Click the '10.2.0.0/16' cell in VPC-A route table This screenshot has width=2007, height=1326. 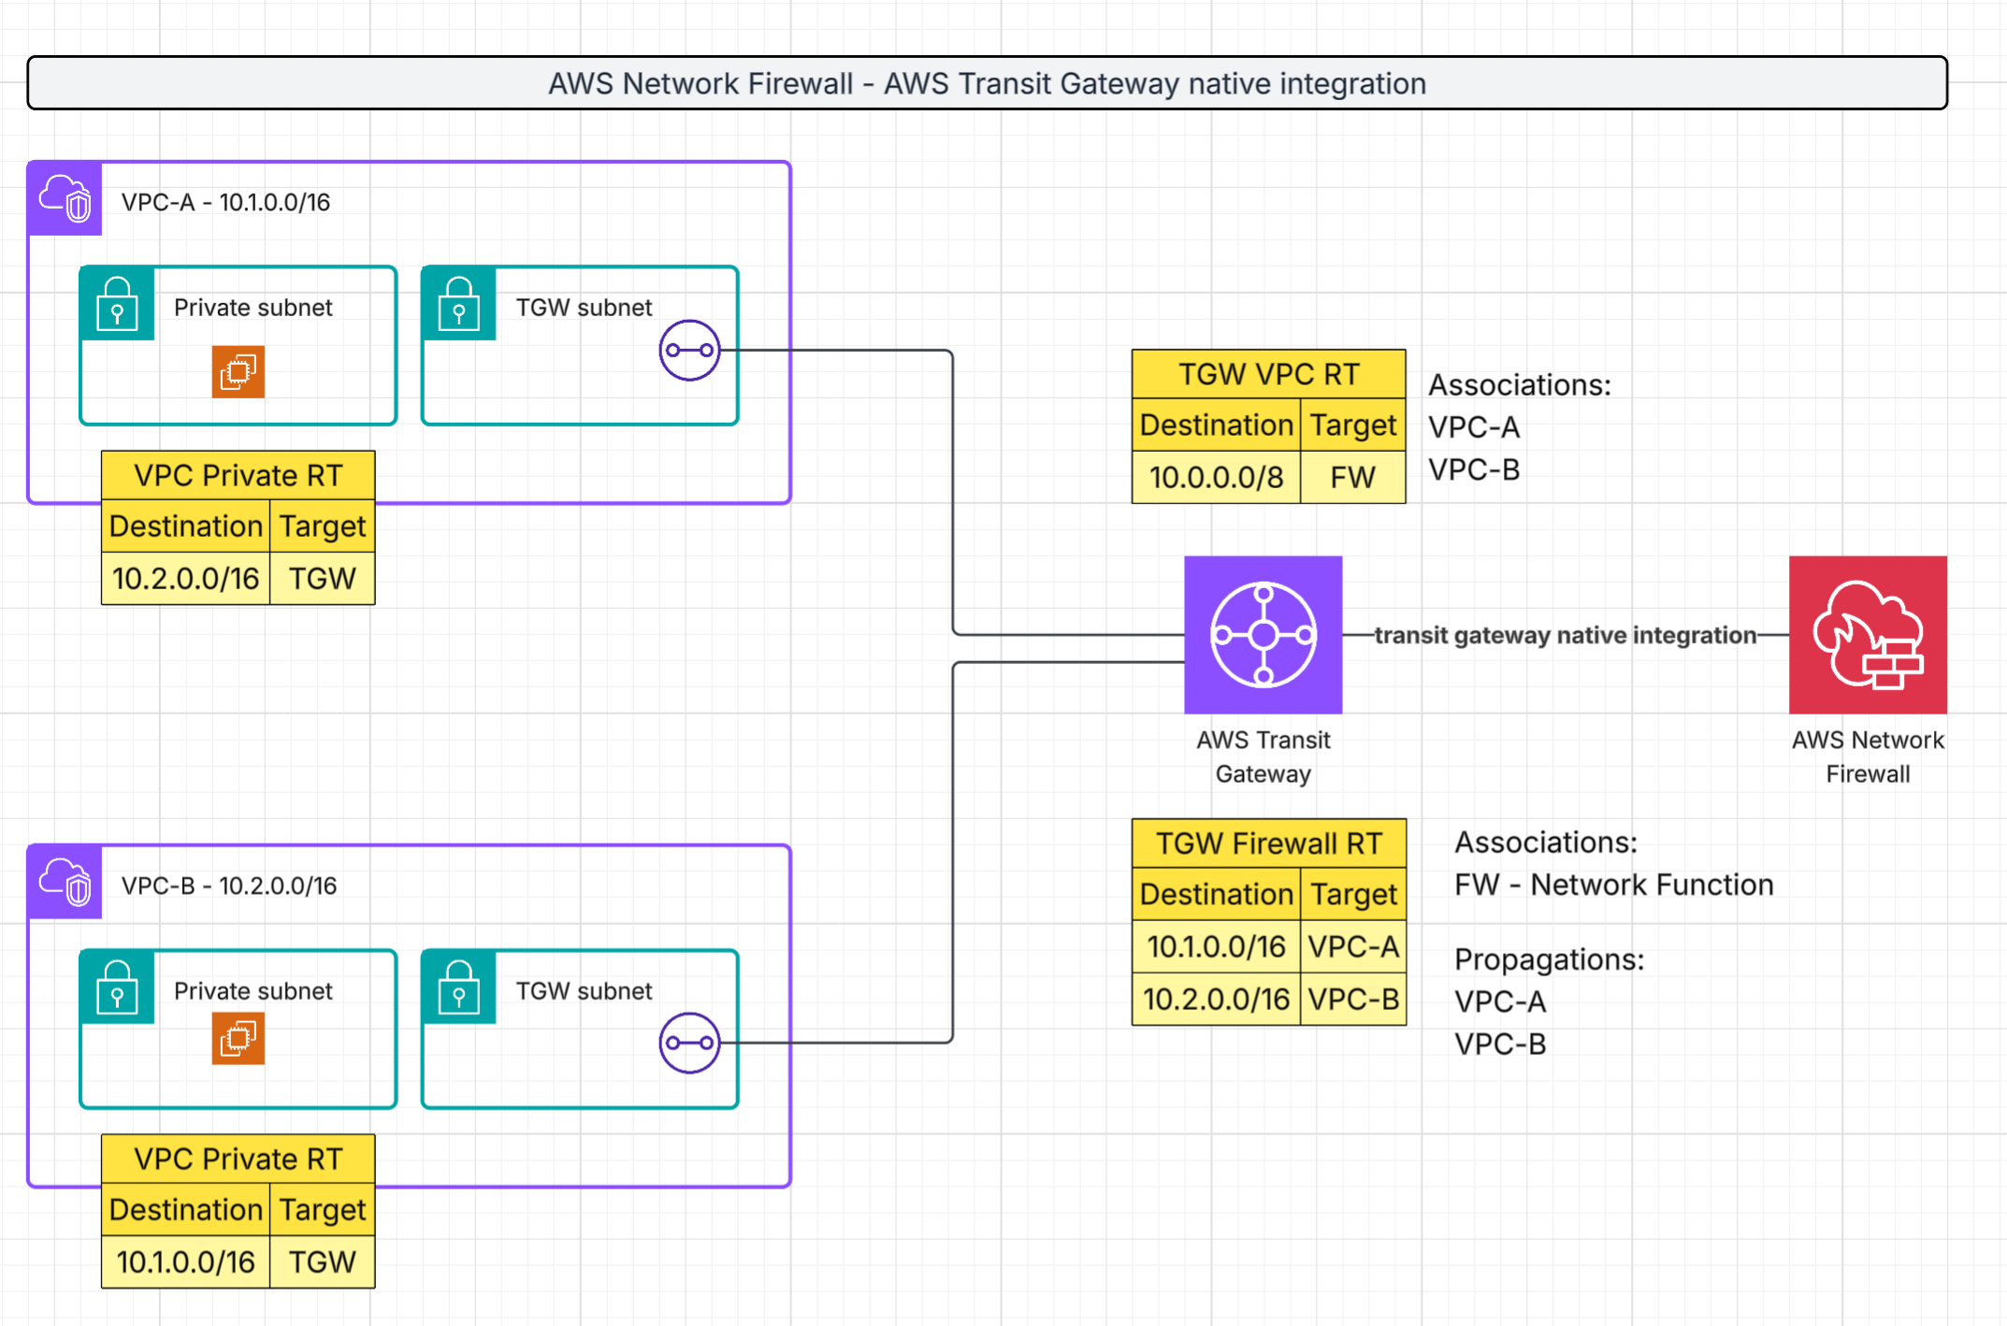pyautogui.click(x=186, y=579)
